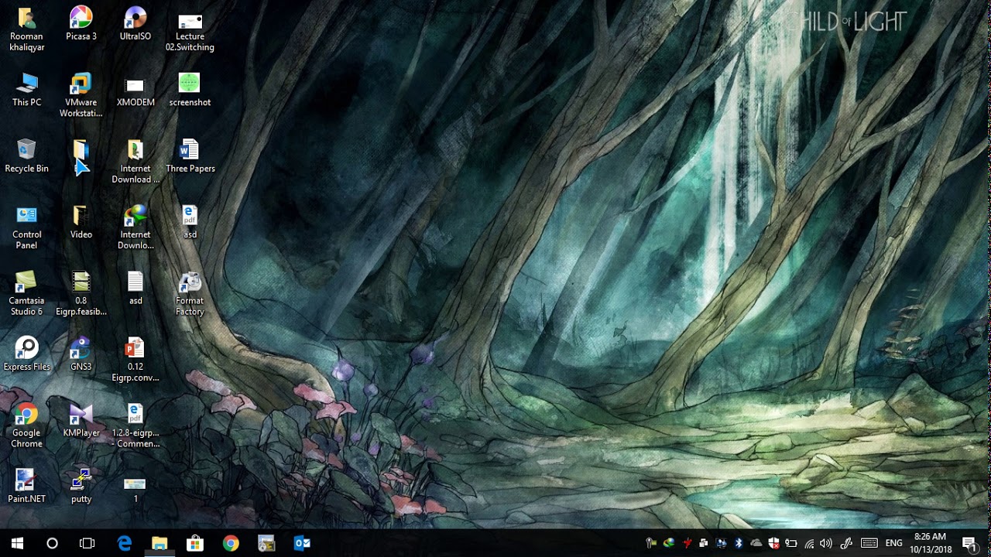
Task: Select Express Files desktop icon
Action: 26,354
